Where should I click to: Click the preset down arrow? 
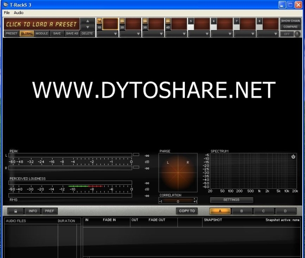[x=88, y=27]
